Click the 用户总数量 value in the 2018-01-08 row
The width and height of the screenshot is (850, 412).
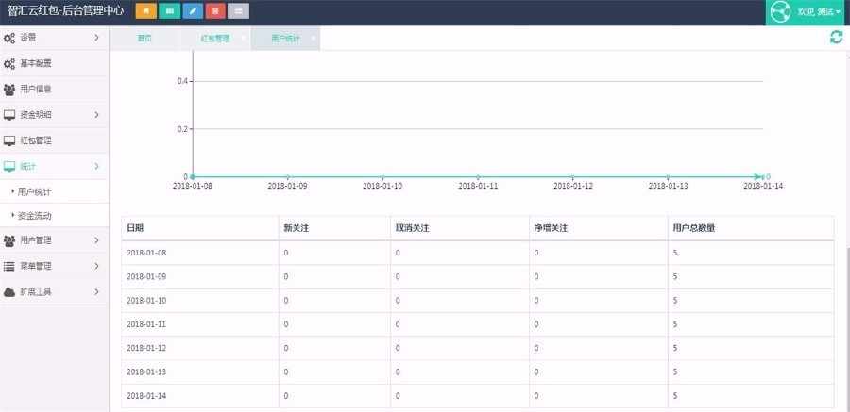click(x=675, y=253)
